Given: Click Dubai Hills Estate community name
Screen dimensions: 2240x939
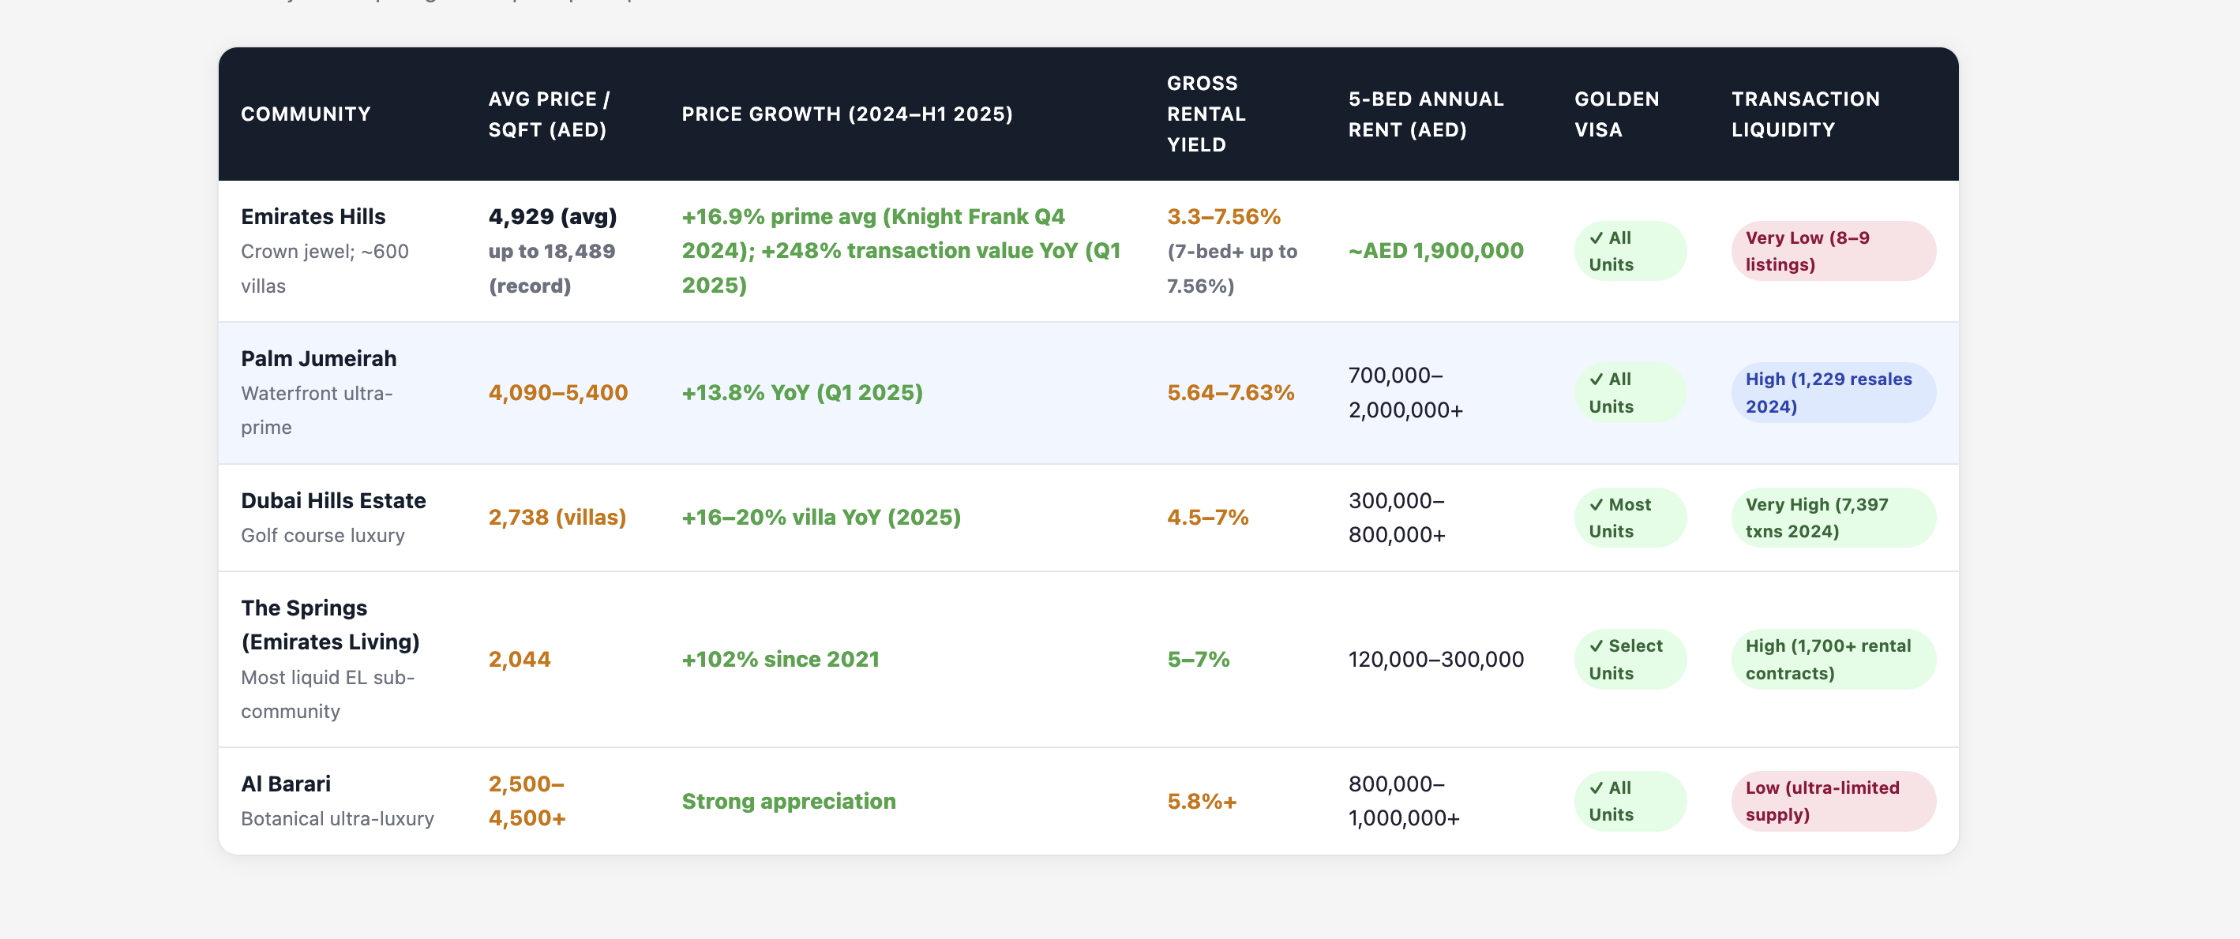Looking at the screenshot, I should (333, 500).
